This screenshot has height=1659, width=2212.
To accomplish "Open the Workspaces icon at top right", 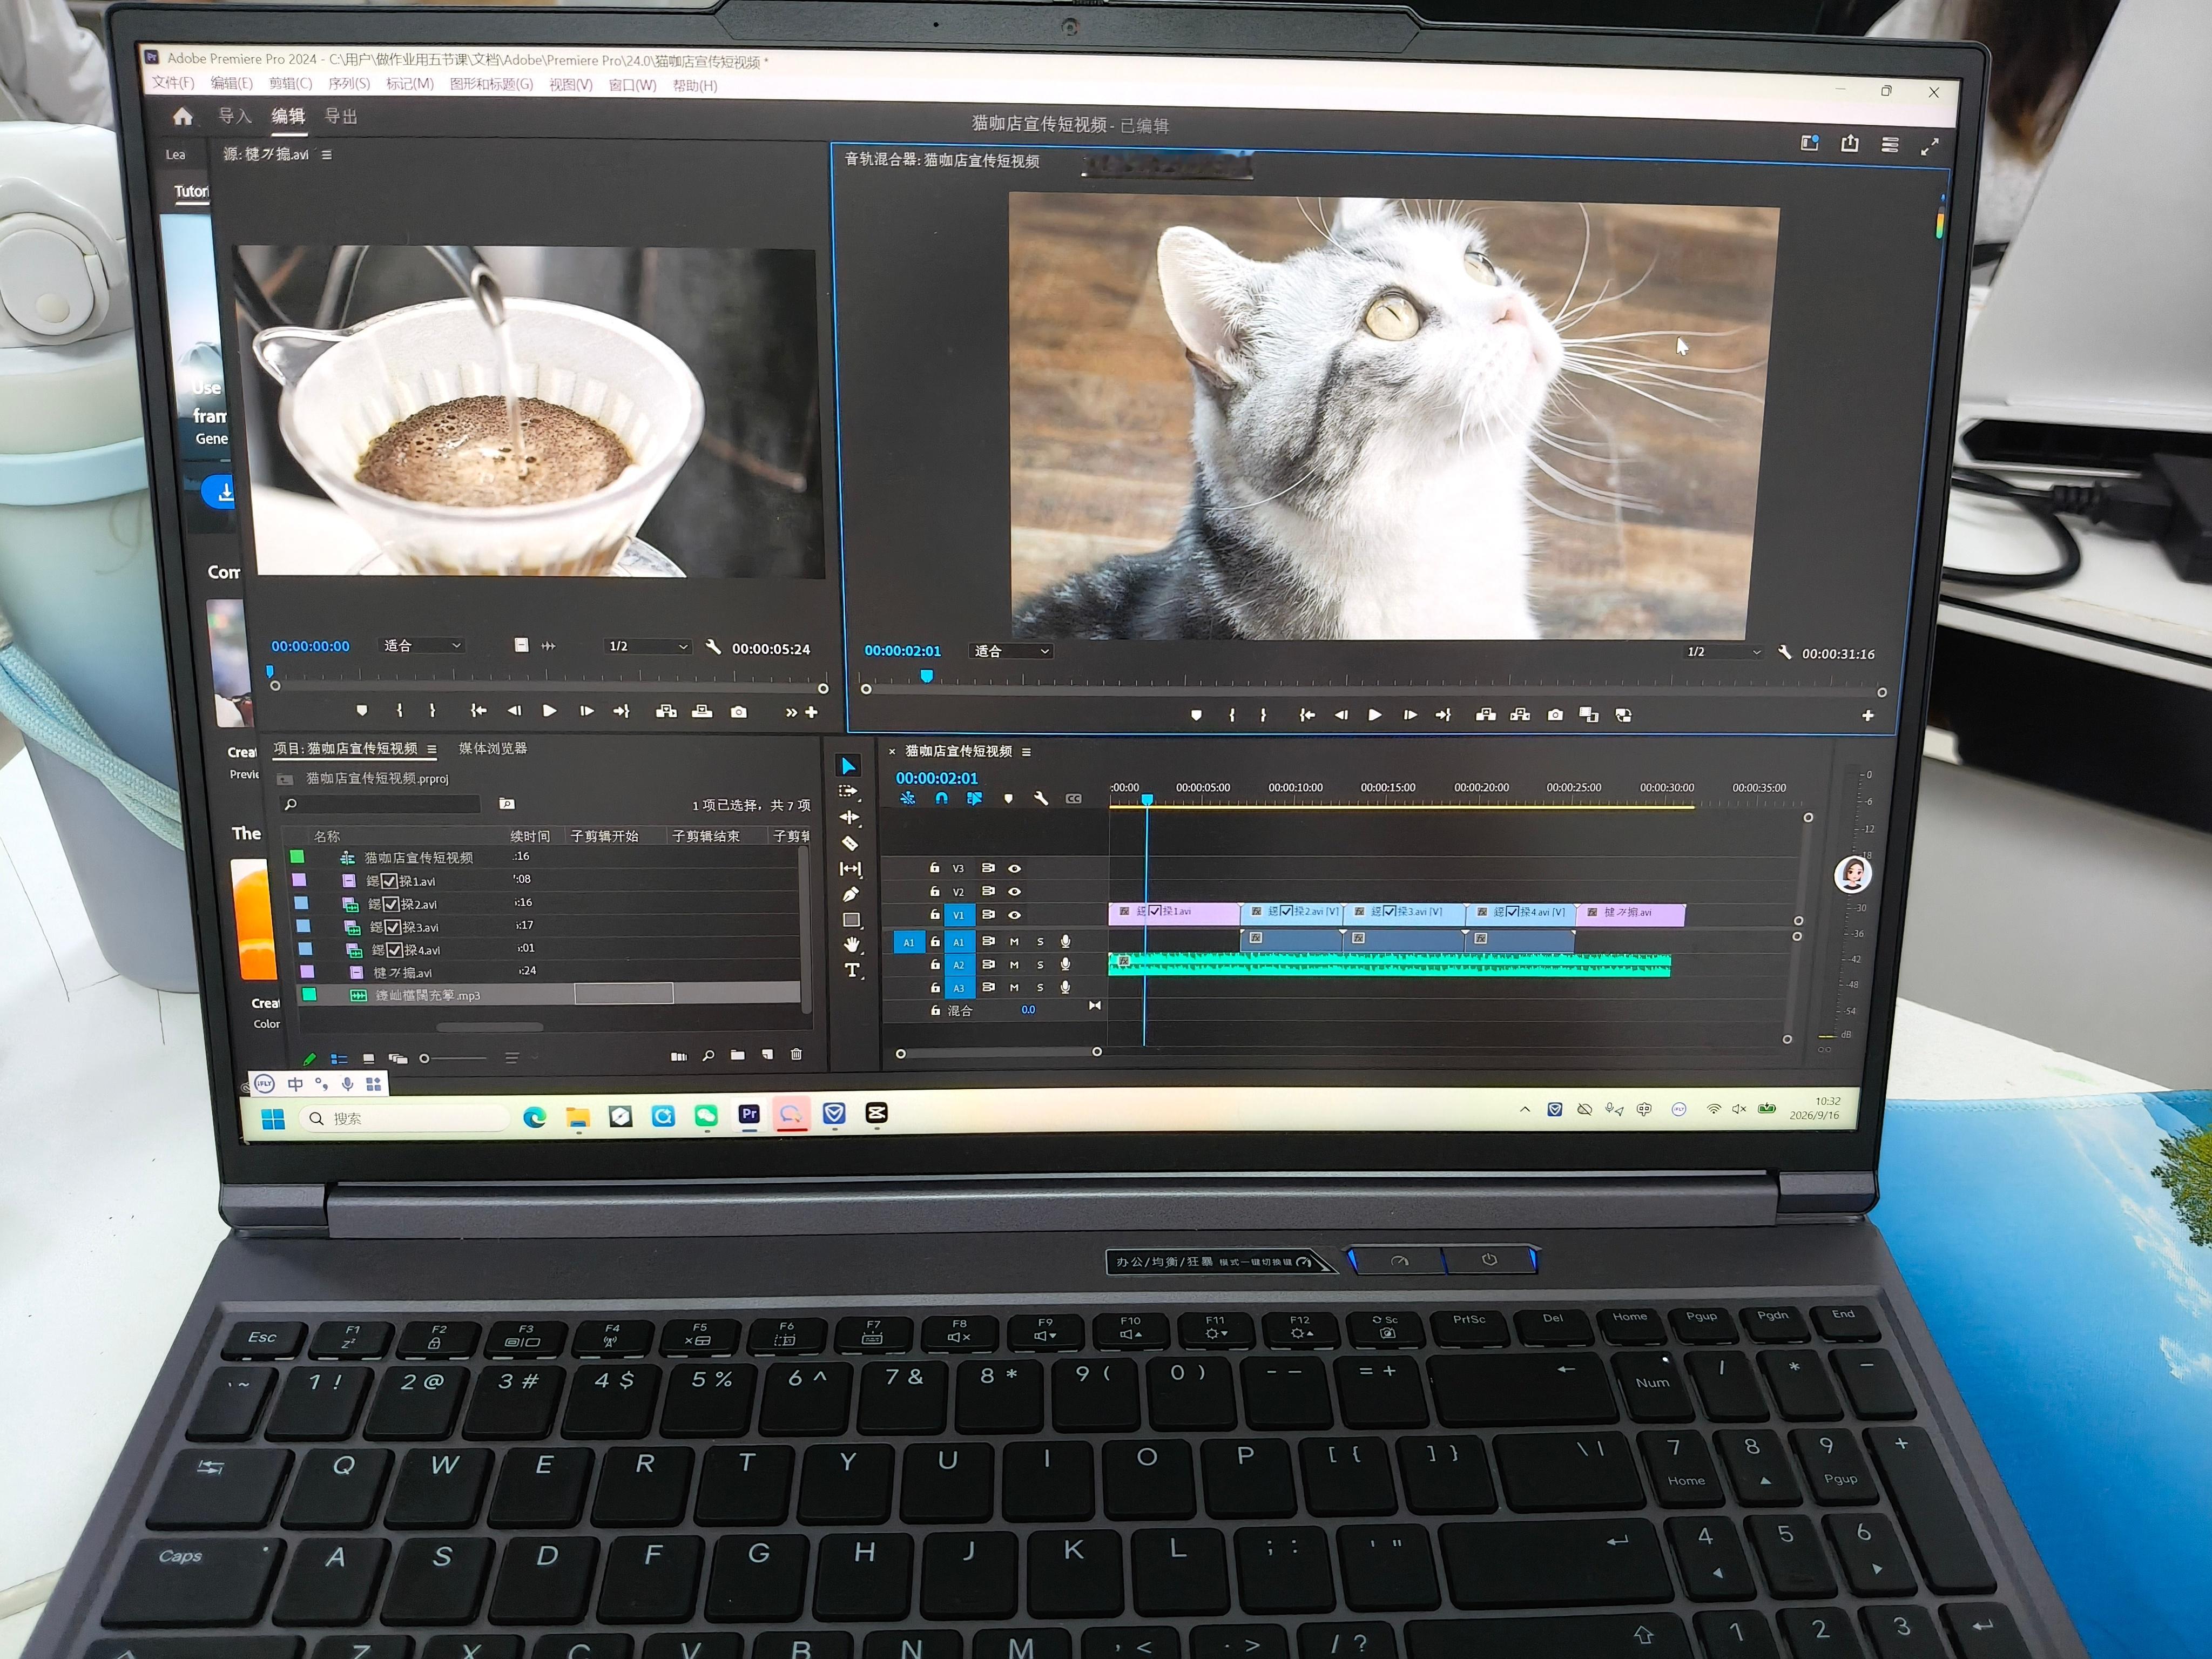I will (1810, 143).
